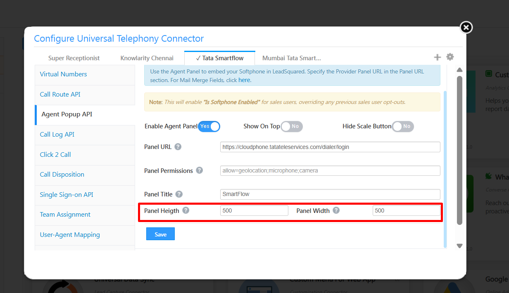This screenshot has width=509, height=293.
Task: Click the dialog vertical scrollbar thumb
Action: click(x=459, y=150)
